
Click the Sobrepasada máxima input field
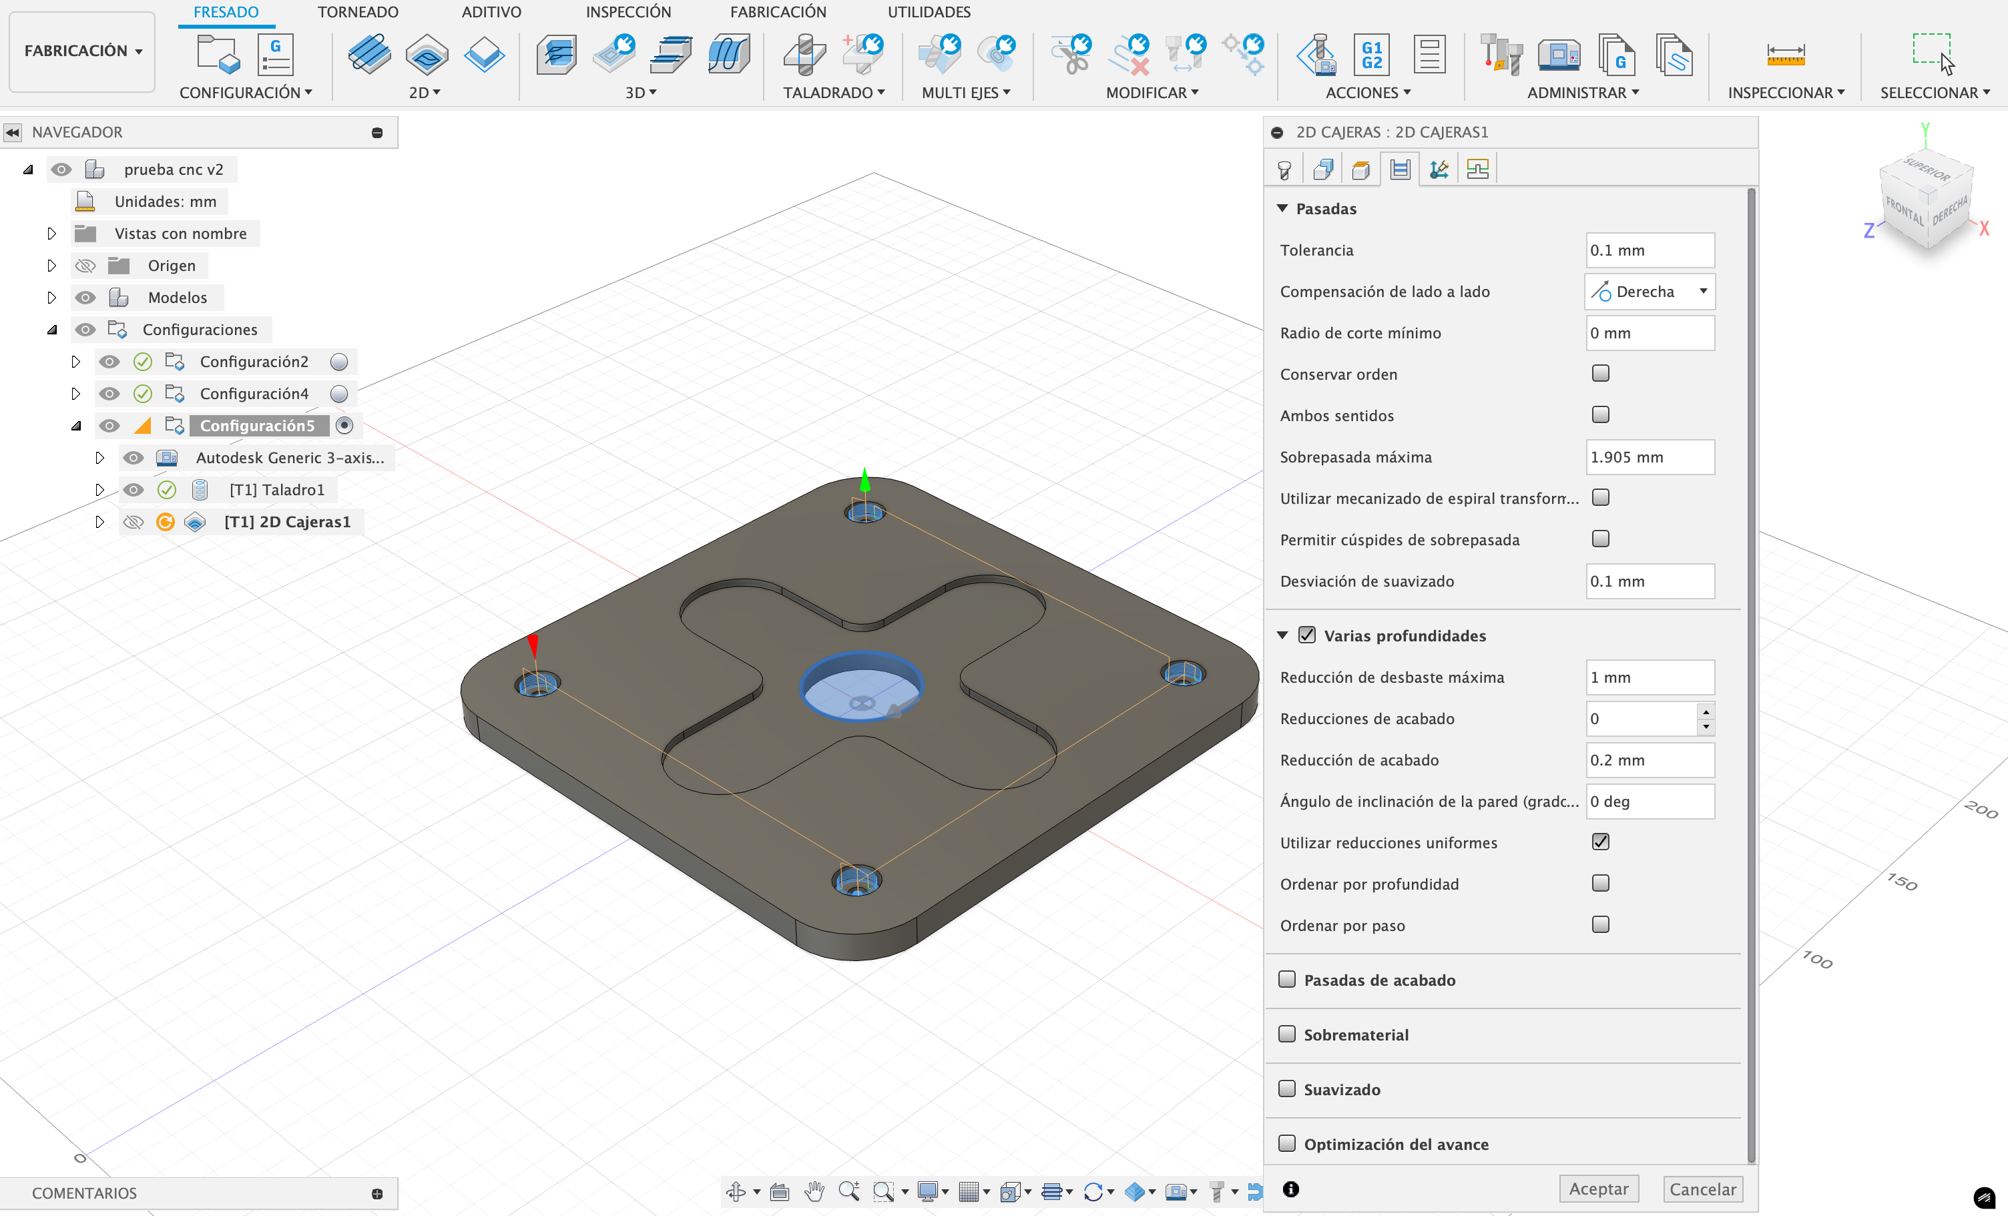click(1650, 457)
